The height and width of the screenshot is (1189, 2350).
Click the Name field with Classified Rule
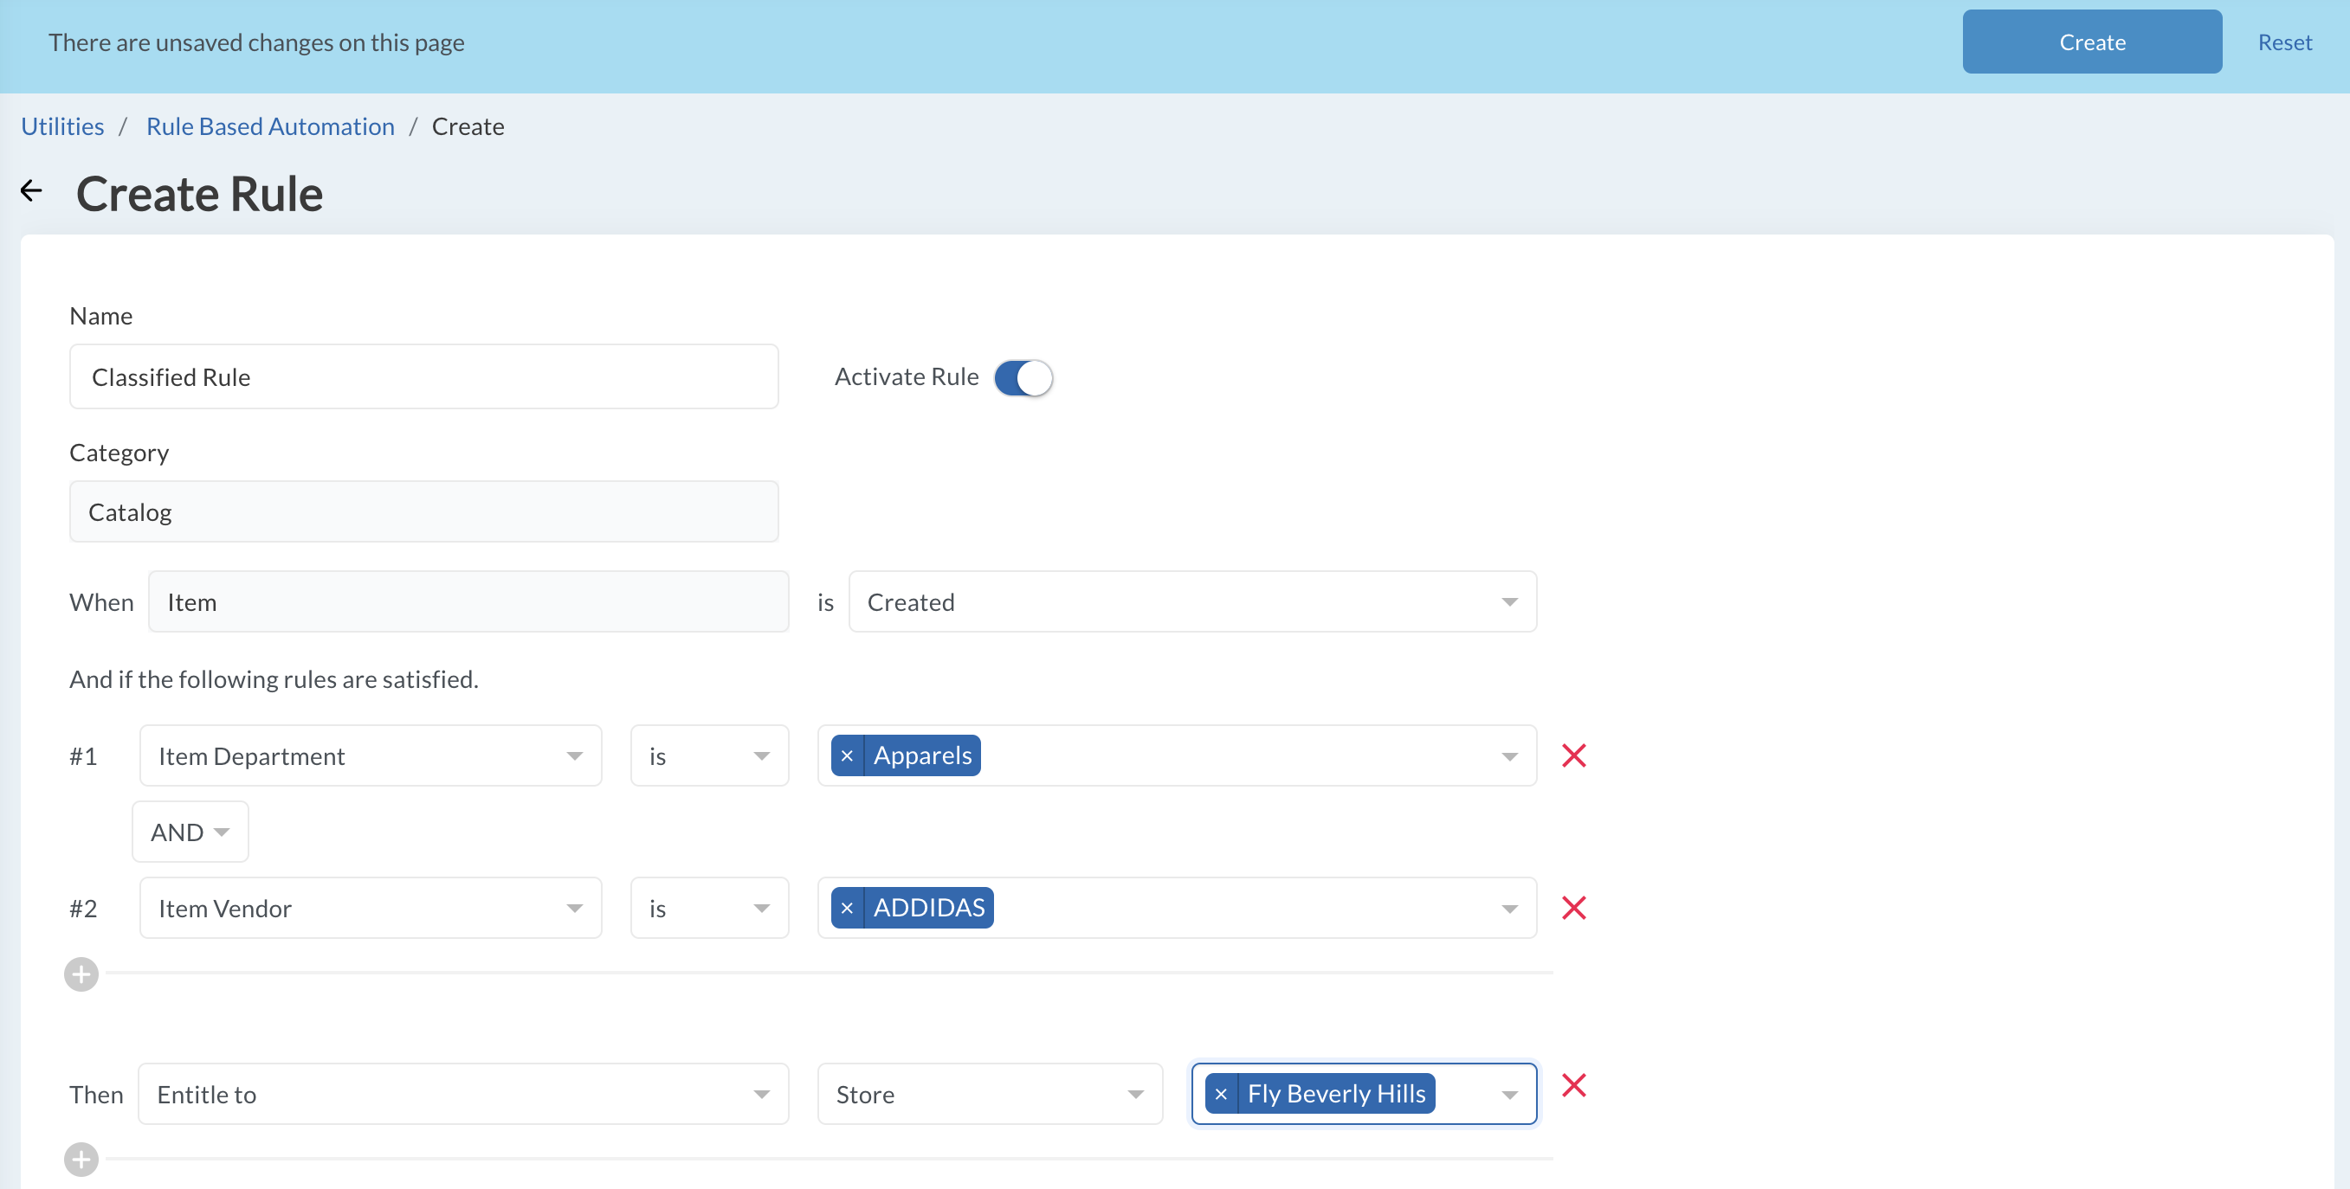(x=423, y=376)
